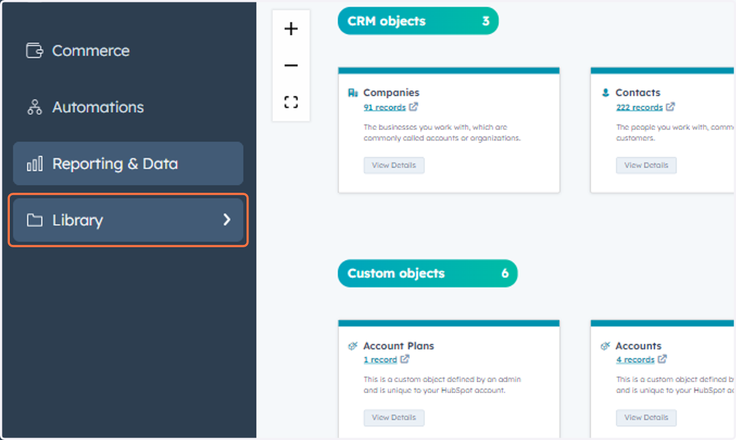The image size is (736, 440).
Task: Open the Library menu item
Action: pos(128,220)
